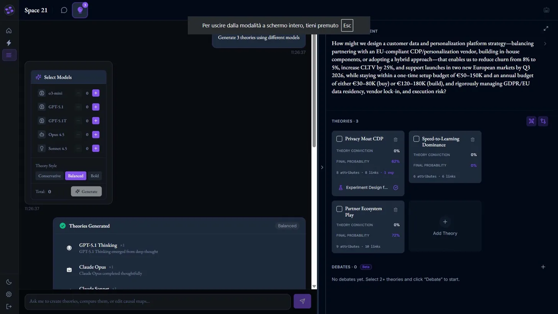This screenshot has height=314, width=558.
Task: Open the lightbulb theories tab with badge
Action: (x=80, y=10)
